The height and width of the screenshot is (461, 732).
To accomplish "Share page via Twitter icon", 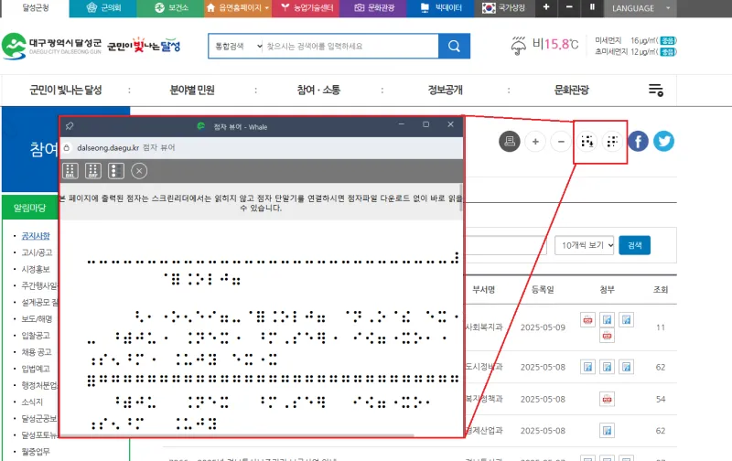I will pyautogui.click(x=663, y=141).
